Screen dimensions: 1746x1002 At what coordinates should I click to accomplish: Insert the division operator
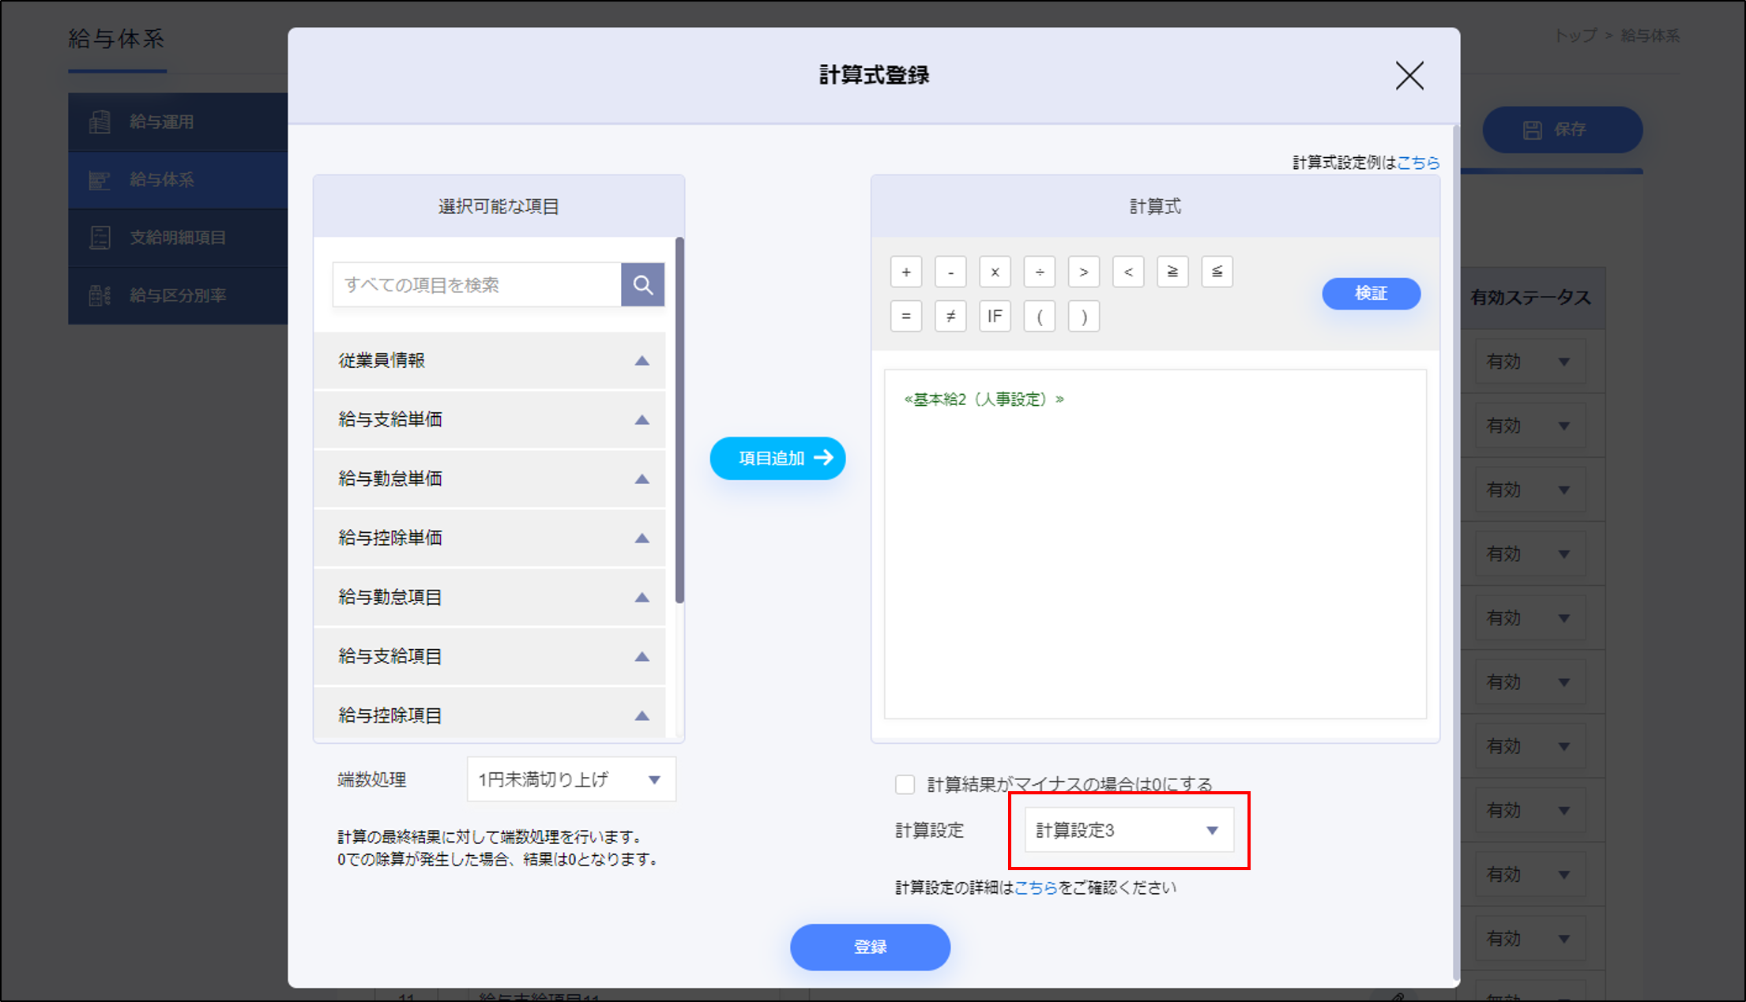click(1040, 272)
